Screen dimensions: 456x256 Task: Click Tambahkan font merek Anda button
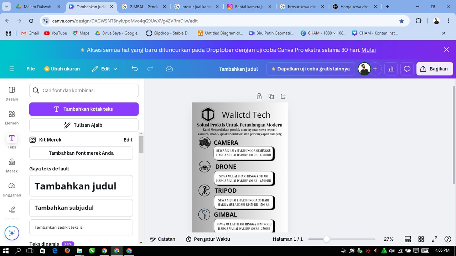(81, 153)
